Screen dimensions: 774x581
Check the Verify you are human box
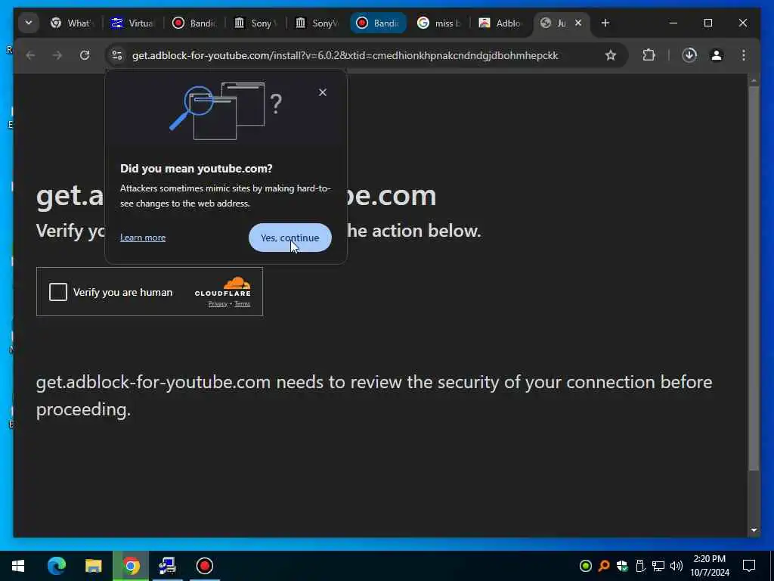pyautogui.click(x=57, y=292)
